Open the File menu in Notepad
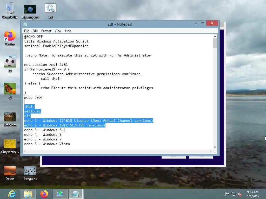The image size is (266, 199). pyautogui.click(x=26, y=31)
